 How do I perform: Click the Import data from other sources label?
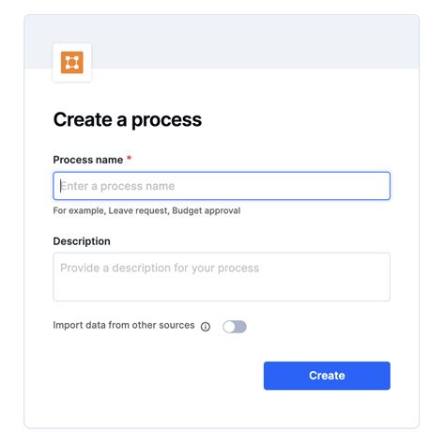pos(124,325)
